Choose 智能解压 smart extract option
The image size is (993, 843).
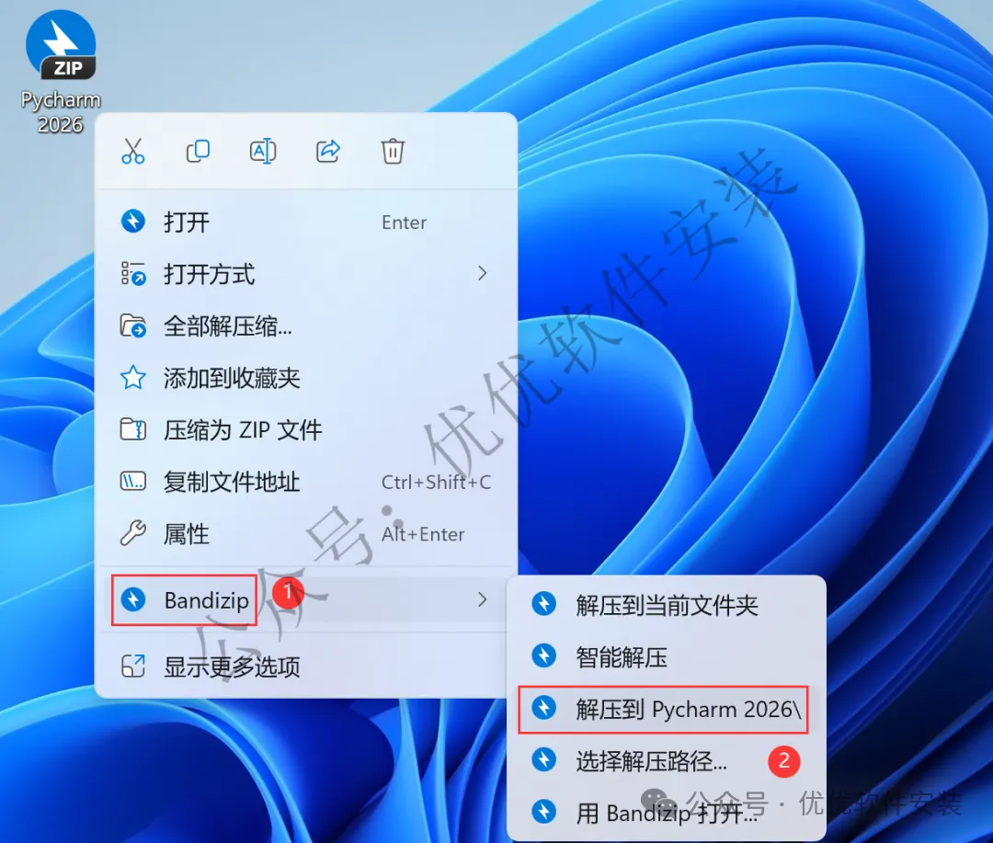[667, 656]
